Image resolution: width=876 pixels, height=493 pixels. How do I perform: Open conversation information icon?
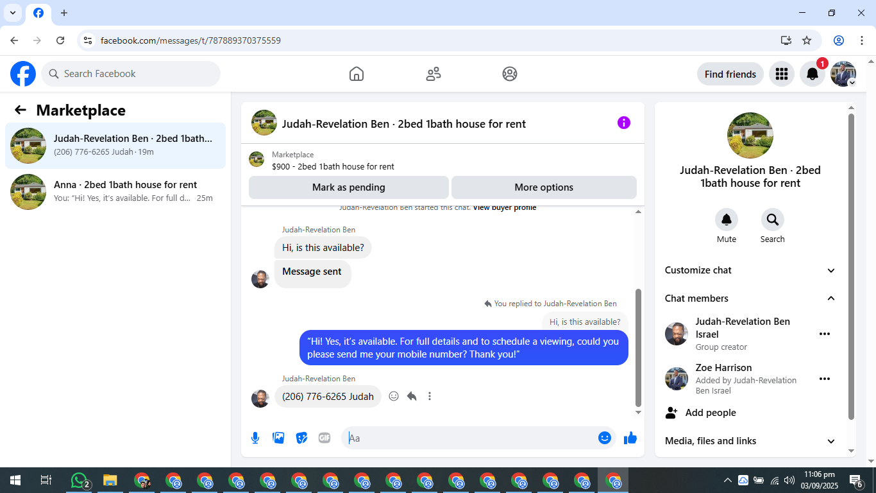(x=624, y=123)
